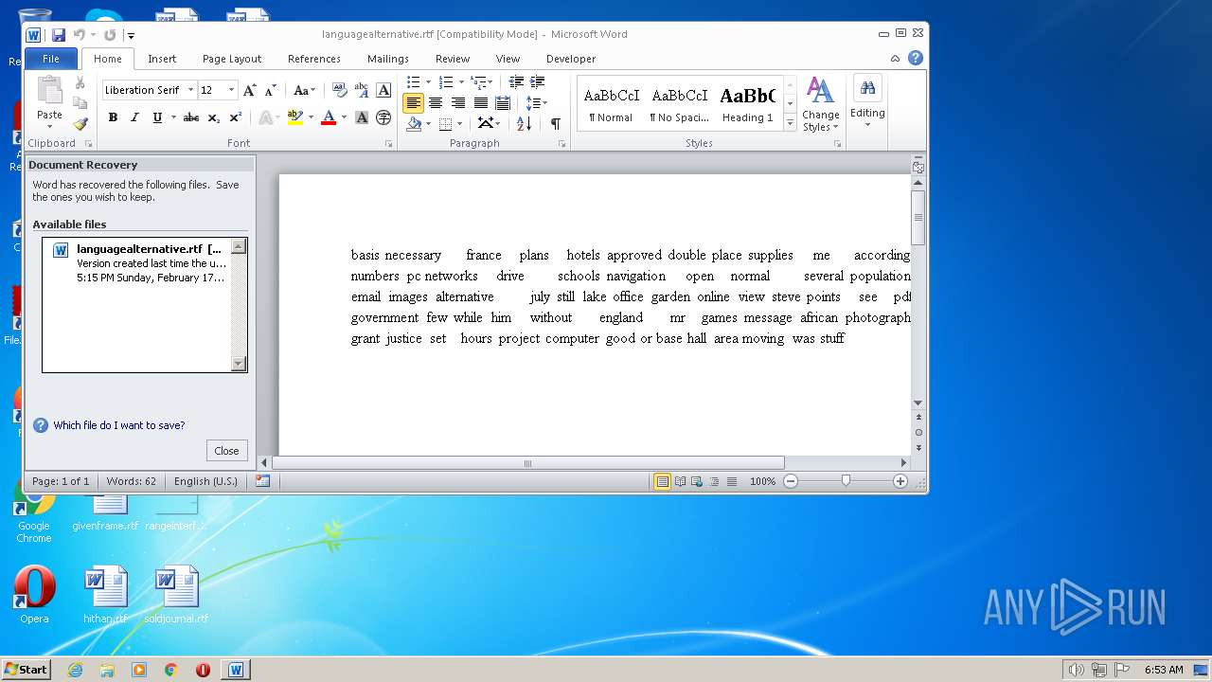Image resolution: width=1212 pixels, height=682 pixels.
Task: Open Numbering dropdown arrow
Action: (x=460, y=81)
